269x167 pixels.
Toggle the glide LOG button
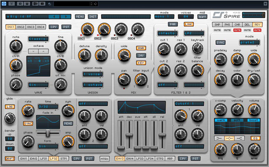[x=10, y=107]
